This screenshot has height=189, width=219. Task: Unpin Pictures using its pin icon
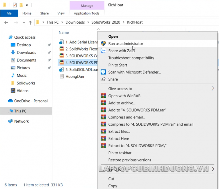click(x=49, y=68)
